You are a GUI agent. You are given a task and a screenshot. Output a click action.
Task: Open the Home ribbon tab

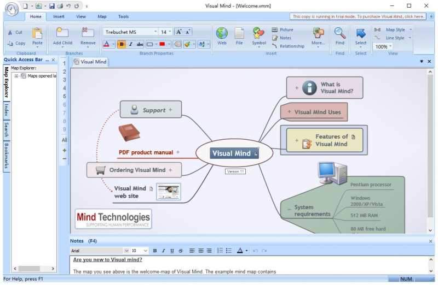tap(36, 16)
